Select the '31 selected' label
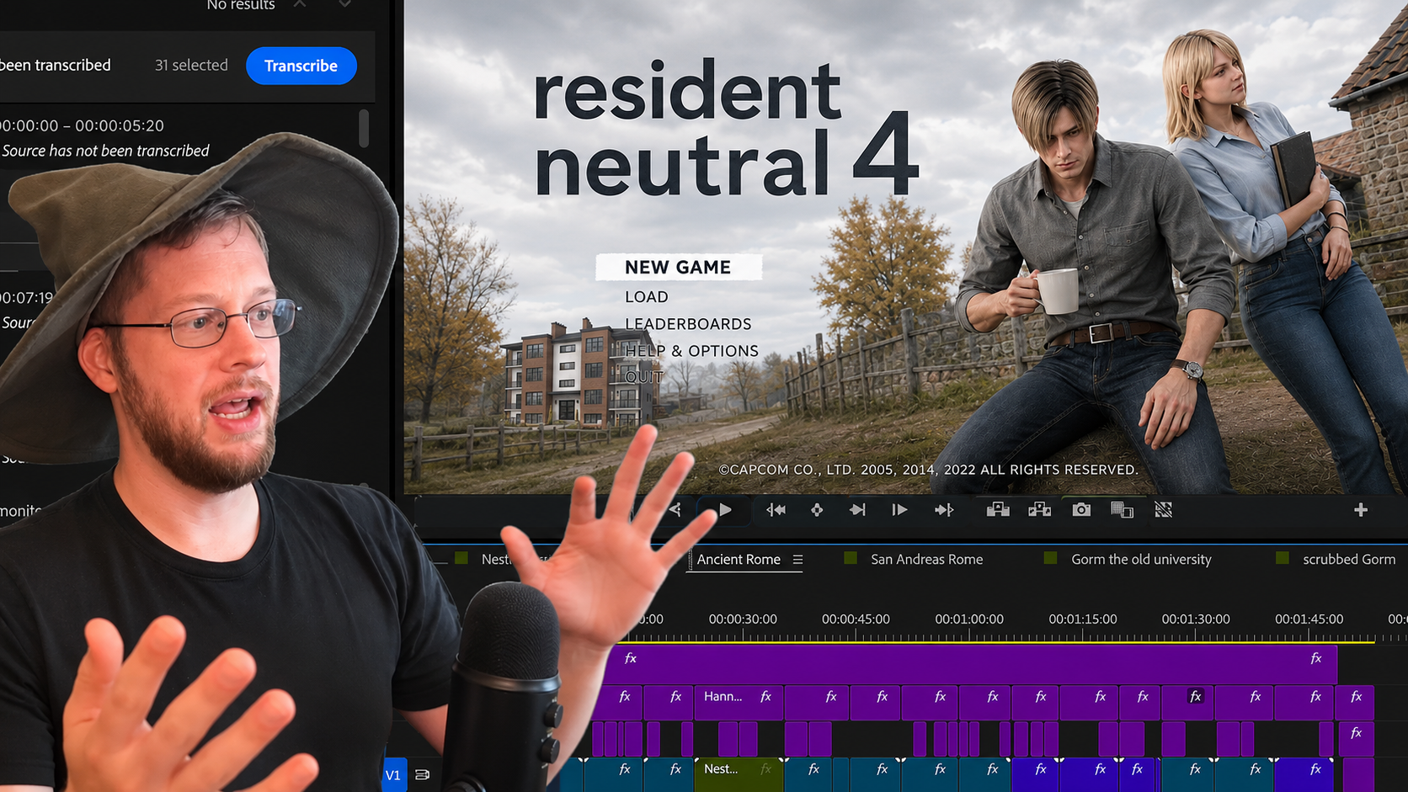 (191, 65)
